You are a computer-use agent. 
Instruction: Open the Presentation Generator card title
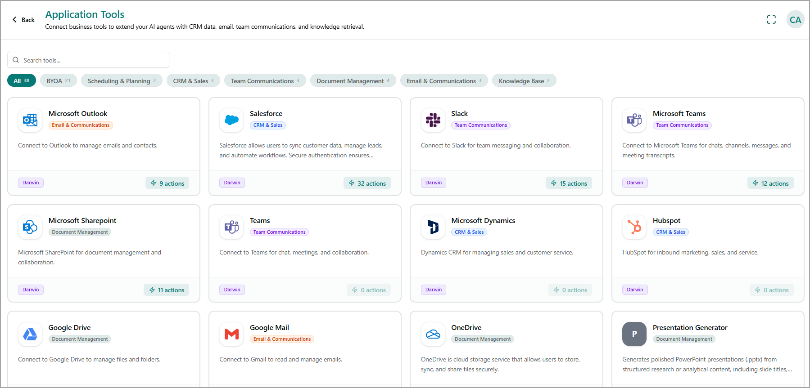tap(690, 328)
